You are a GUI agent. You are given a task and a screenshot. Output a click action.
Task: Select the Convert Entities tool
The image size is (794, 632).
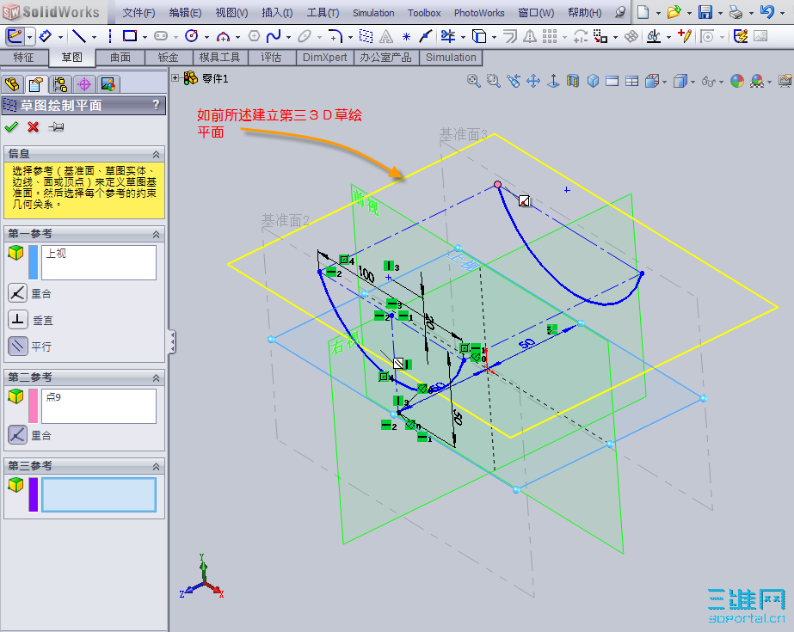[478, 36]
